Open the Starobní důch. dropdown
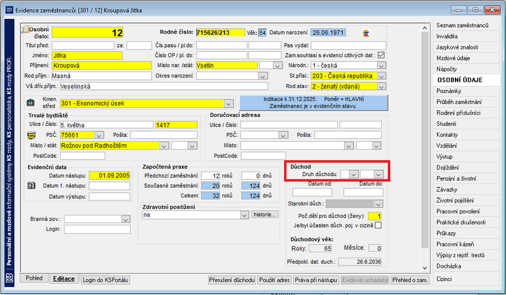 378,204
